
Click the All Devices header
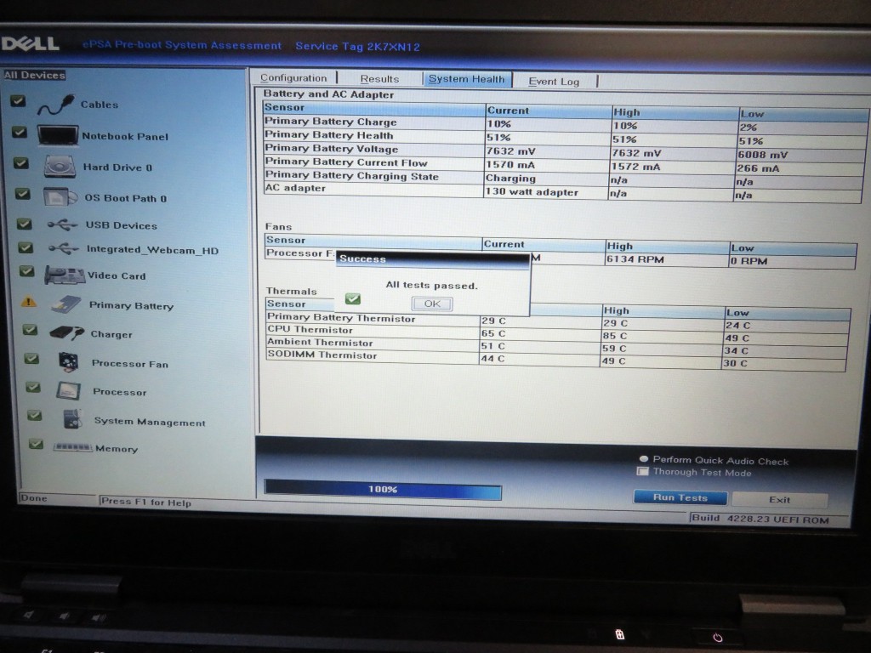pos(34,75)
